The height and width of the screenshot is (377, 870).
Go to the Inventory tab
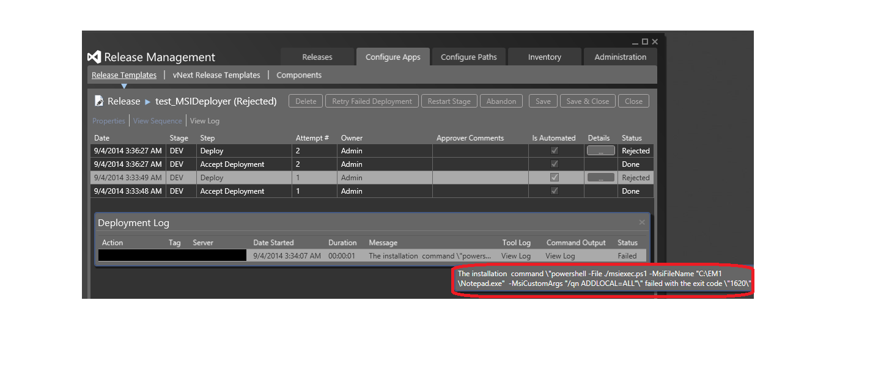pyautogui.click(x=545, y=57)
